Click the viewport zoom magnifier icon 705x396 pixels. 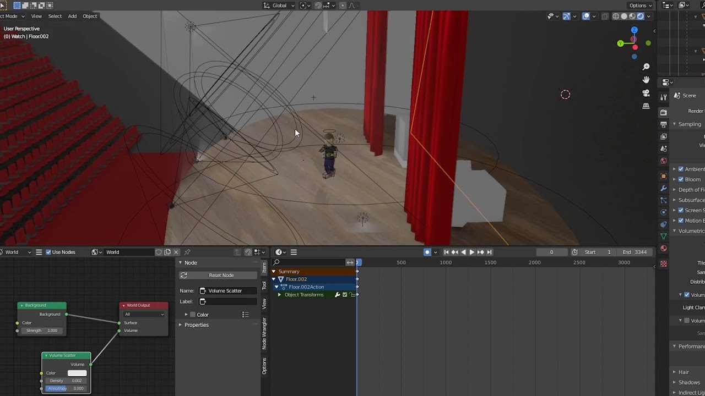point(646,67)
